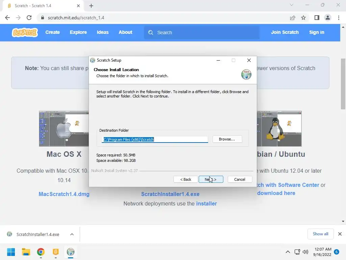The image size is (346, 260).
Task: Click the MacScratch1.4.dmg download link
Action: pos(64,194)
